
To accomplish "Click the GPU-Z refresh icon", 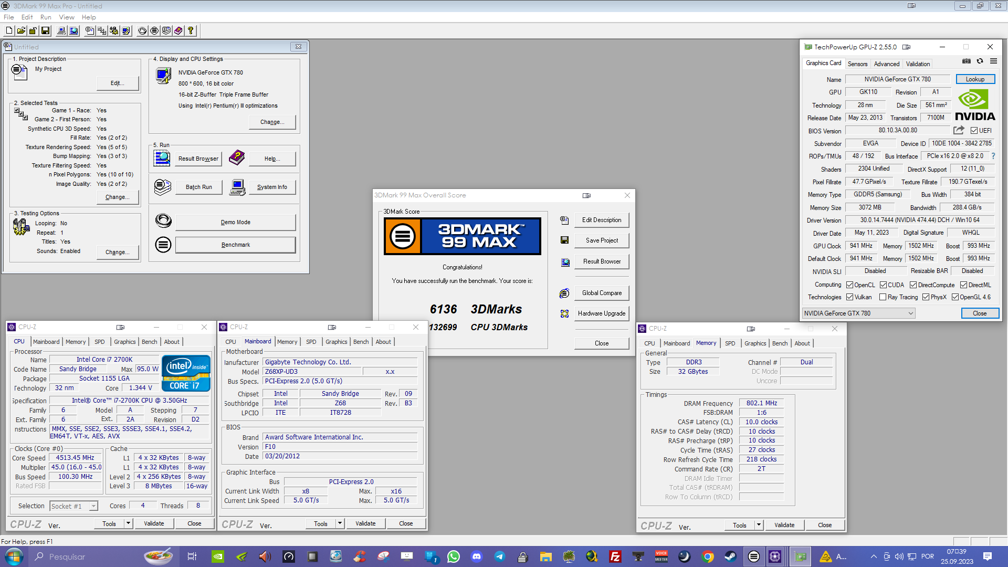I will pyautogui.click(x=980, y=61).
